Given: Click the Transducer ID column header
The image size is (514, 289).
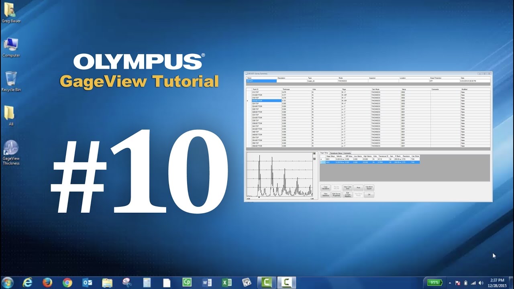Looking at the screenshot, I should pyautogui.click(x=383, y=156).
